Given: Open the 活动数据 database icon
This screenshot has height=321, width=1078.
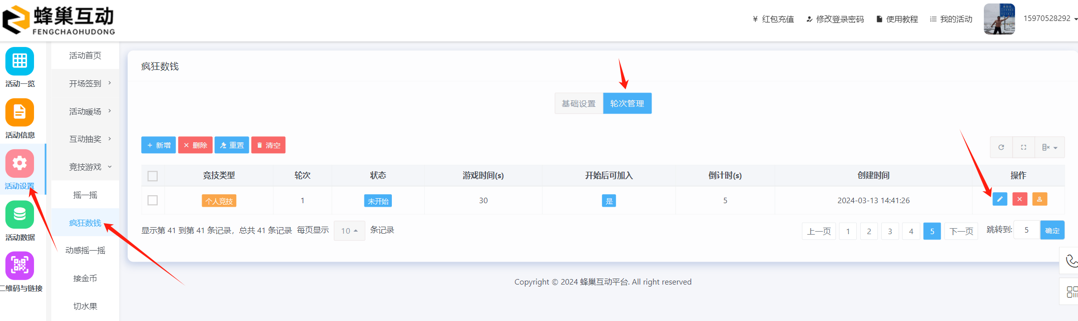Looking at the screenshot, I should [20, 215].
